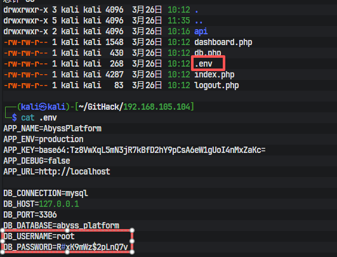Click the DB_PORT=3306 line

click(x=30, y=214)
